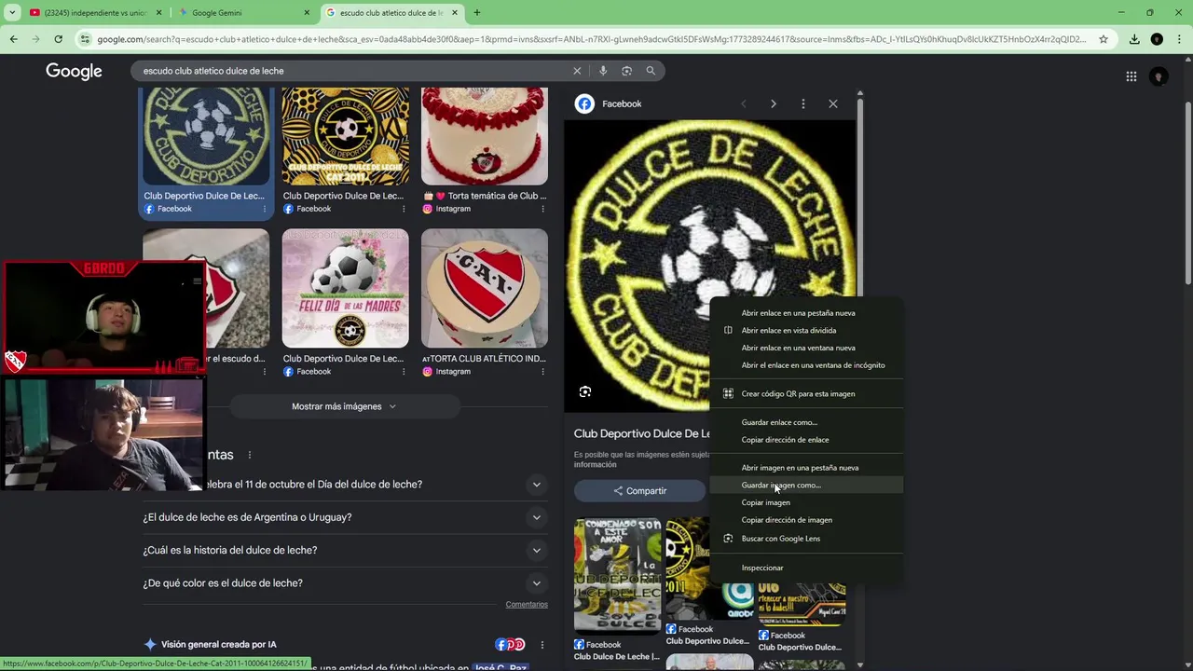This screenshot has height=671, width=1193.
Task: Open preview panel more options menu
Action: pos(802,103)
